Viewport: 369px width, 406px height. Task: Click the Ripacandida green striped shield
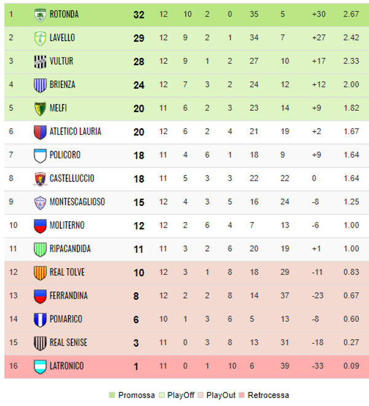tap(40, 249)
